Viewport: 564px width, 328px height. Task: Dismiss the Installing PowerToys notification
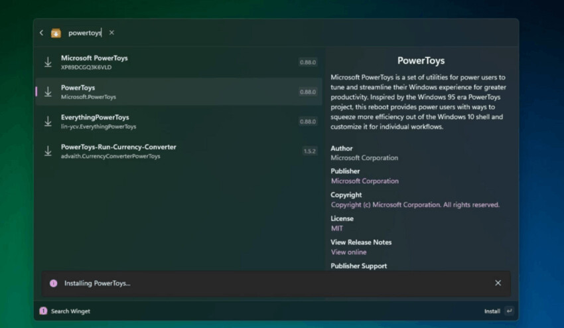click(498, 283)
